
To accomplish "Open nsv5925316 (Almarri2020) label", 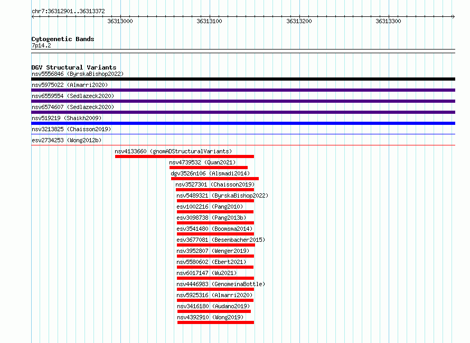I will [x=214, y=295].
